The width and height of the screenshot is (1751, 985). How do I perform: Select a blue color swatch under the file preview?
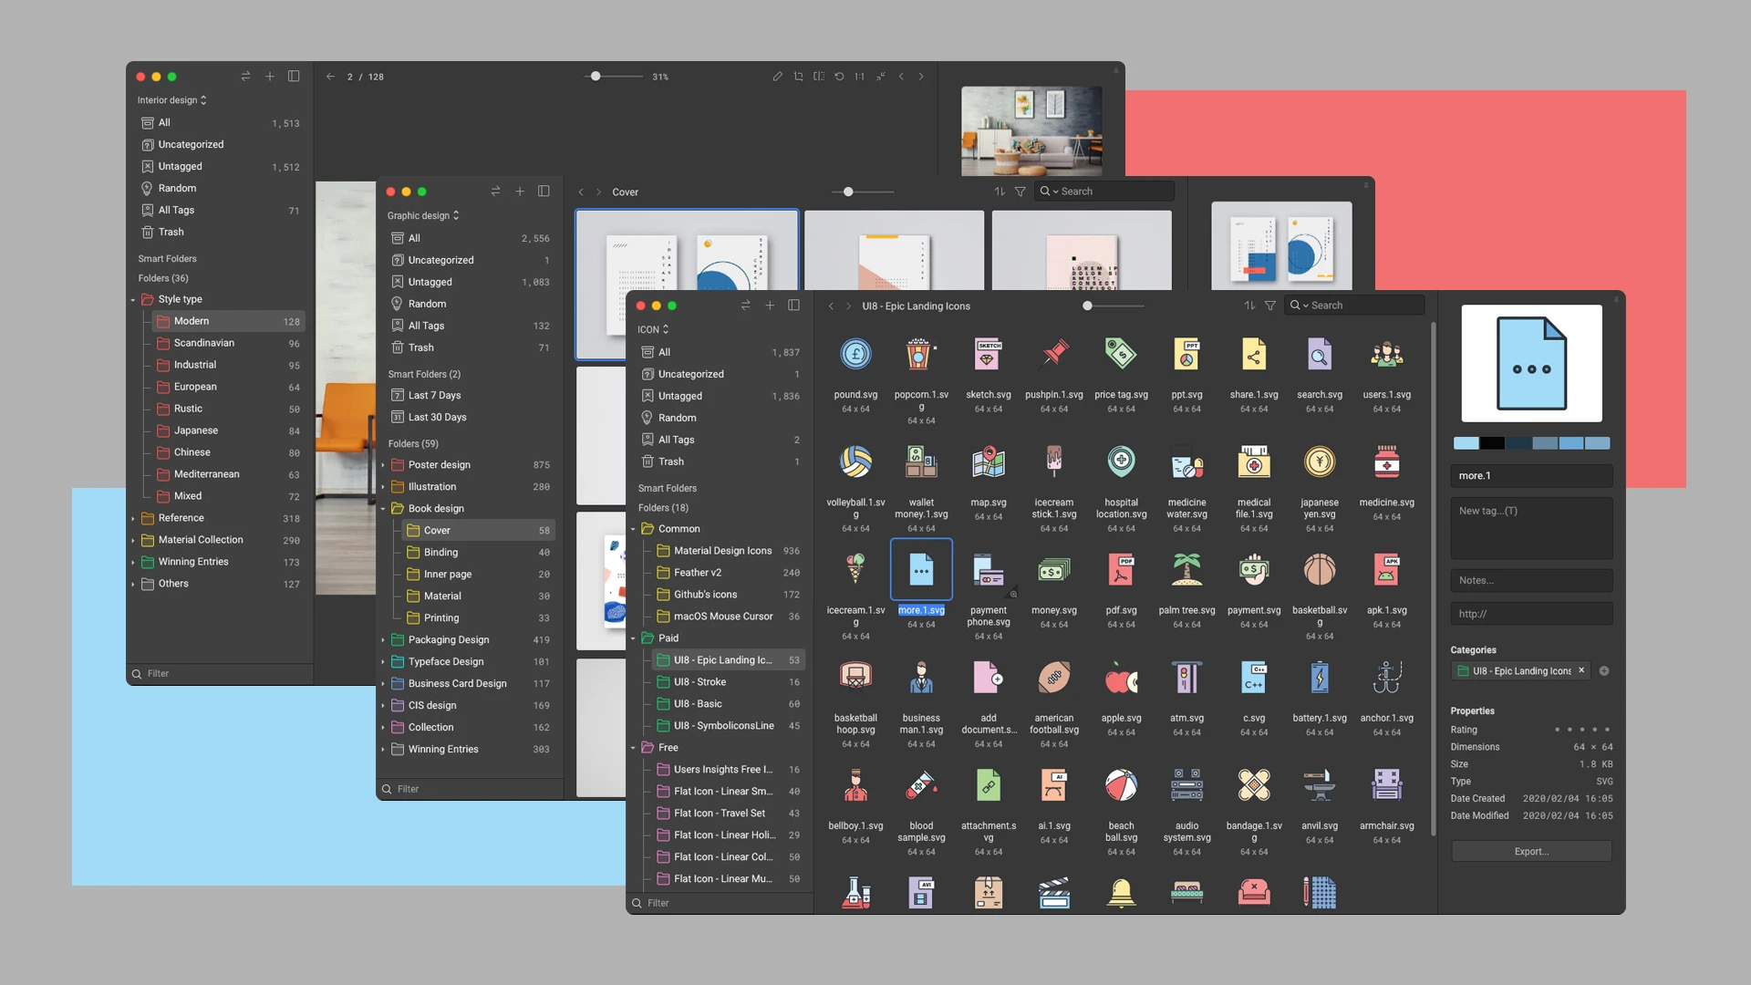click(x=1466, y=442)
